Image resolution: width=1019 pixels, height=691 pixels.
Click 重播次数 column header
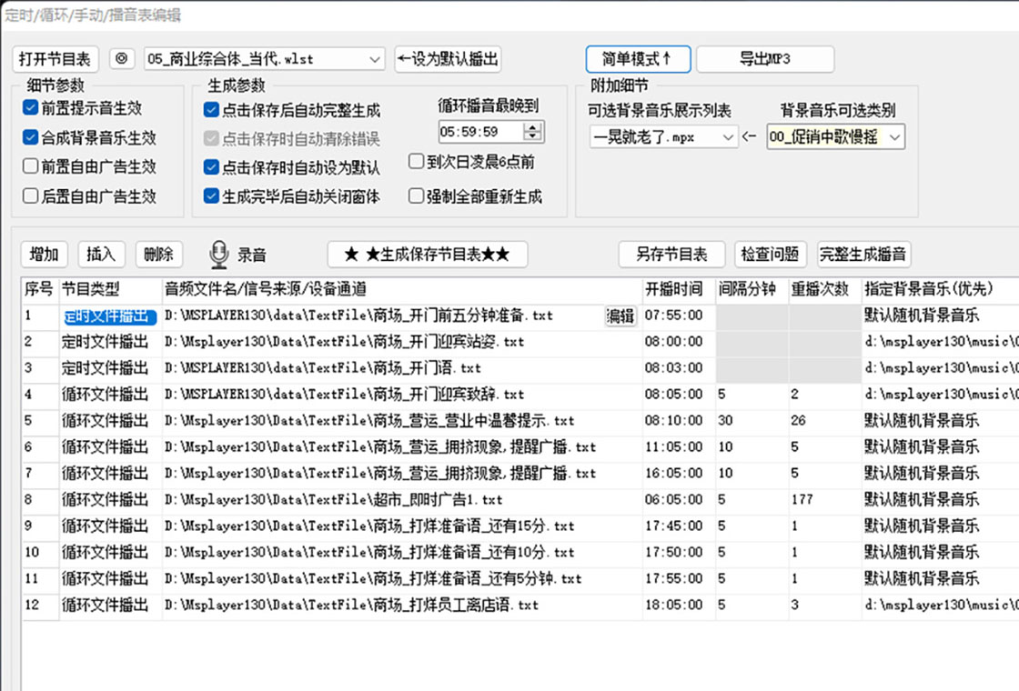(824, 289)
